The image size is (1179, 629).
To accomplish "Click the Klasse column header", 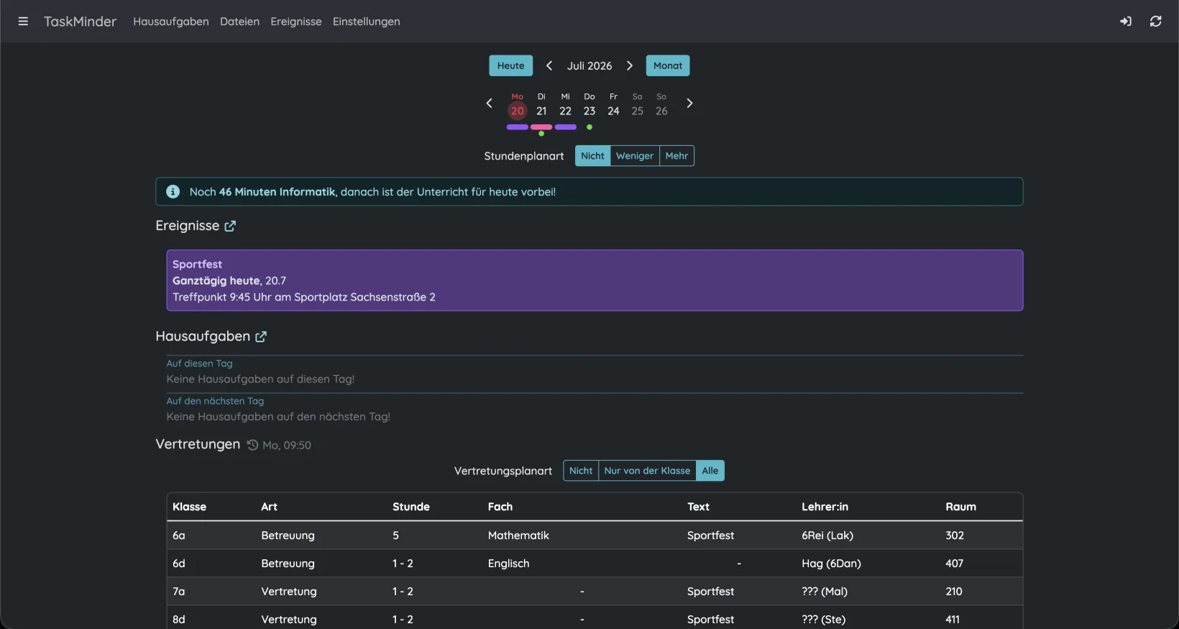I will (190, 507).
